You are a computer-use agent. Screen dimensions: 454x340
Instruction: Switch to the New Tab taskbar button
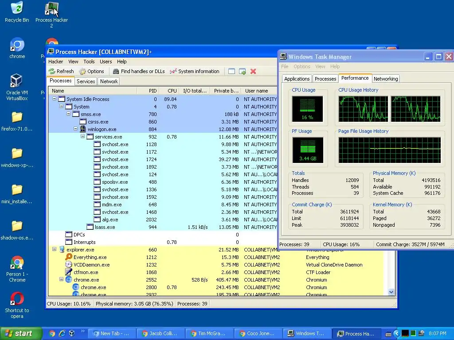[x=111, y=334]
